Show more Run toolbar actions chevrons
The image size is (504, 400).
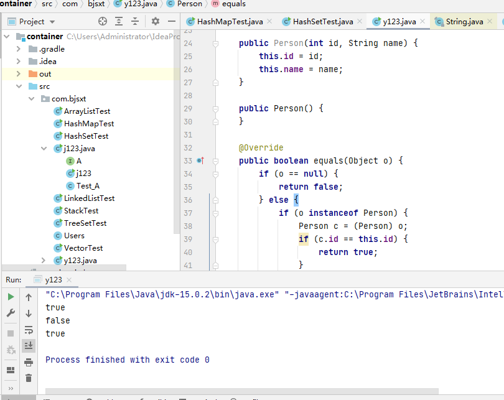[x=11, y=388]
